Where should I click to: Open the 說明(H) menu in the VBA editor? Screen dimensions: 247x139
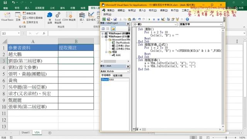(107, 14)
